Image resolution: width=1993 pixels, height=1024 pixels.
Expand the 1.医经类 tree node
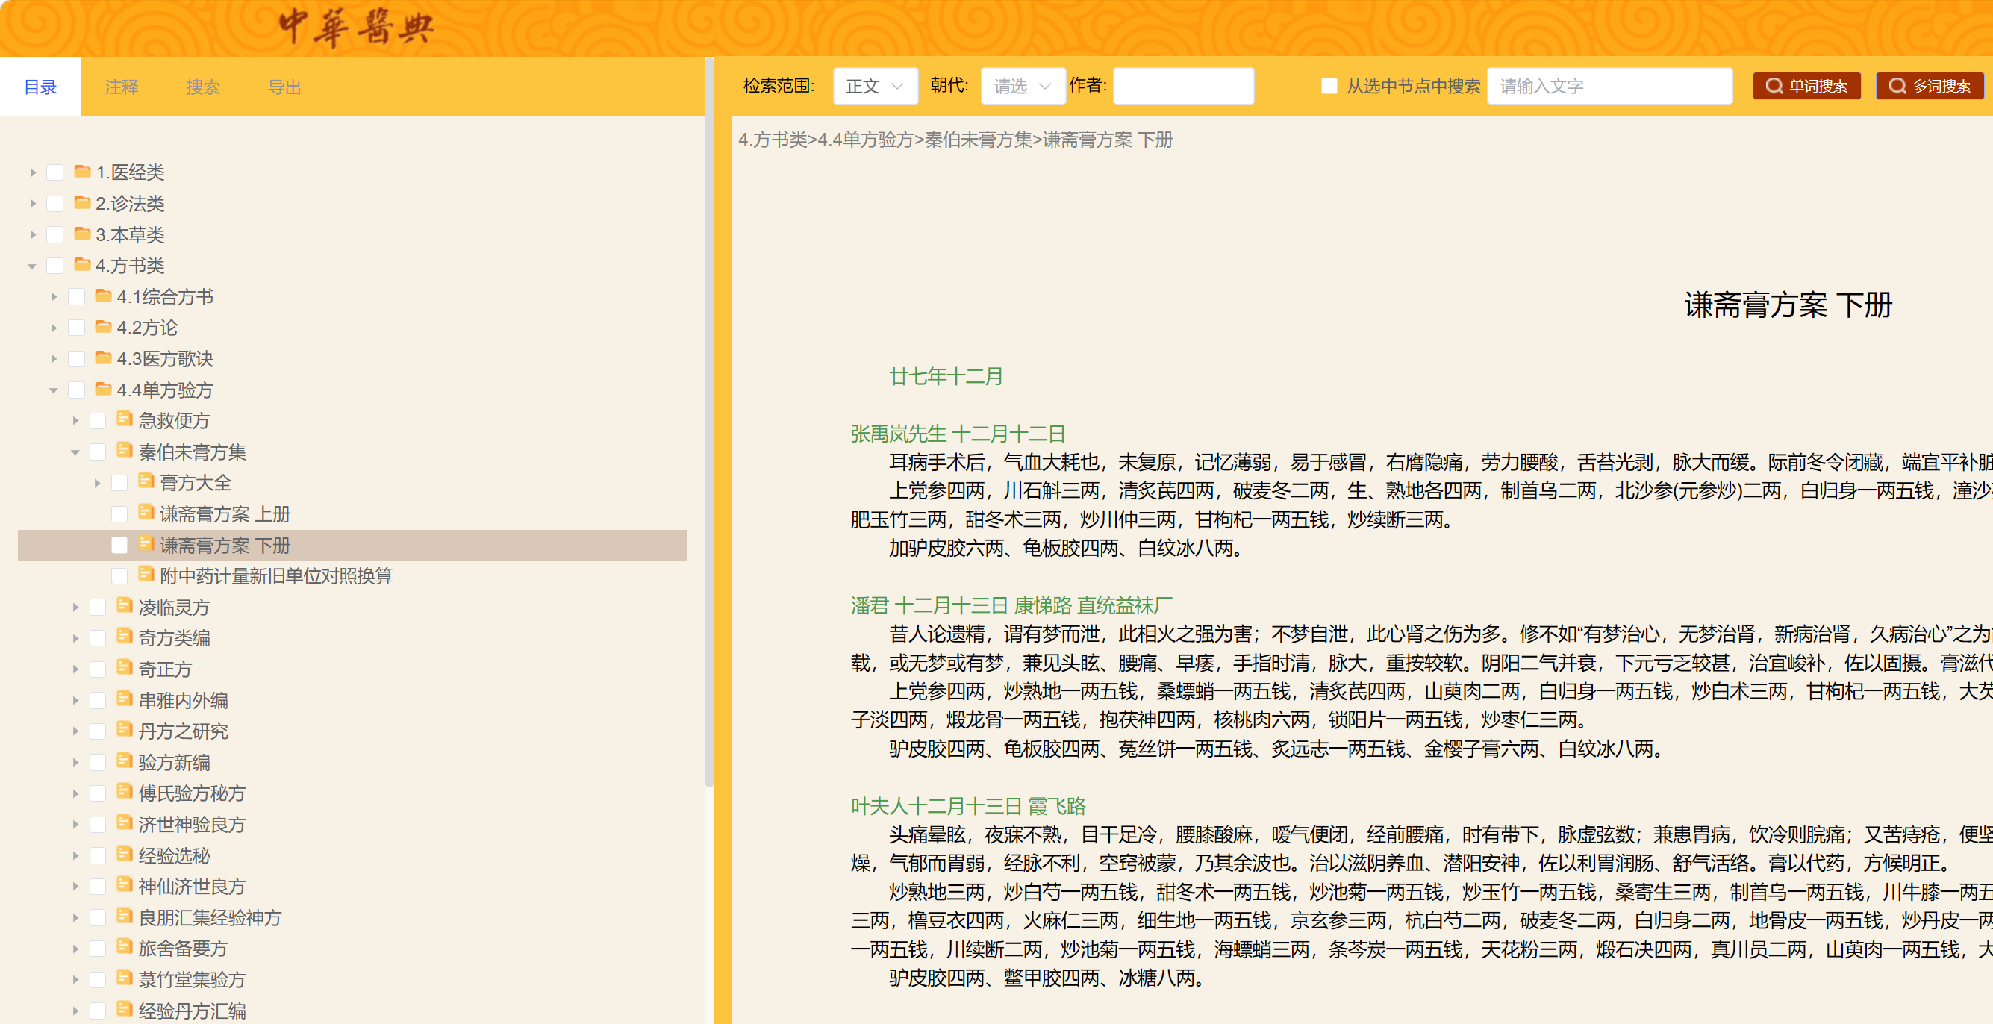point(33,172)
